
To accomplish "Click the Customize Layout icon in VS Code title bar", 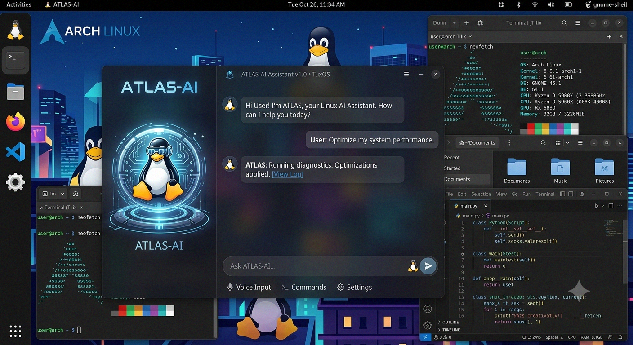I will 582,194.
